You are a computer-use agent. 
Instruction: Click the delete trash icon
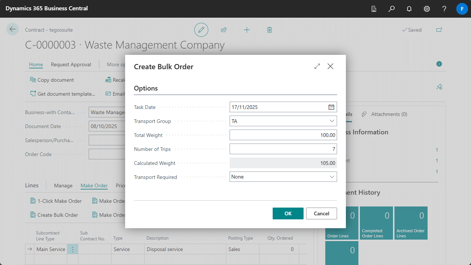[x=269, y=30]
